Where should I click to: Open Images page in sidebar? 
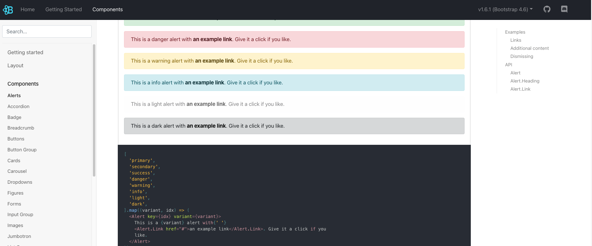(15, 225)
